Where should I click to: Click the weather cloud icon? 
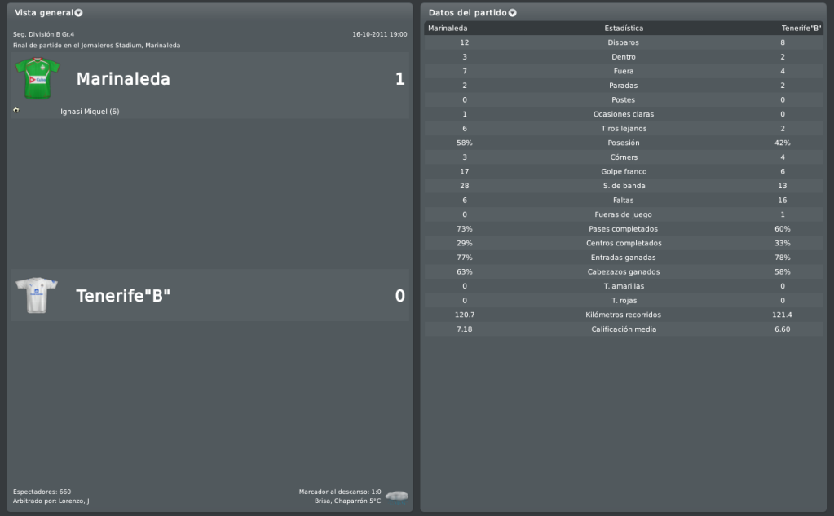coord(397,495)
